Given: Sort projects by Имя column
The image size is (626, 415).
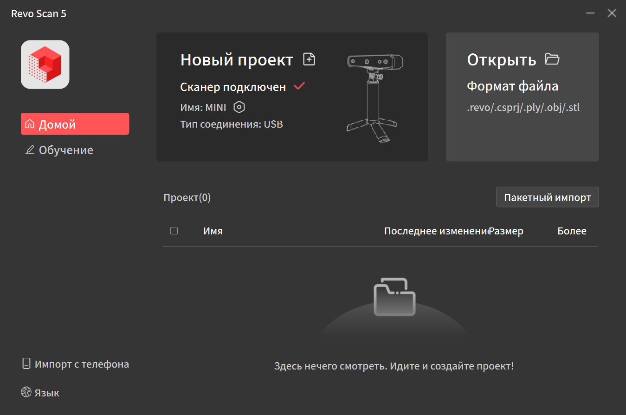Looking at the screenshot, I should 213,231.
